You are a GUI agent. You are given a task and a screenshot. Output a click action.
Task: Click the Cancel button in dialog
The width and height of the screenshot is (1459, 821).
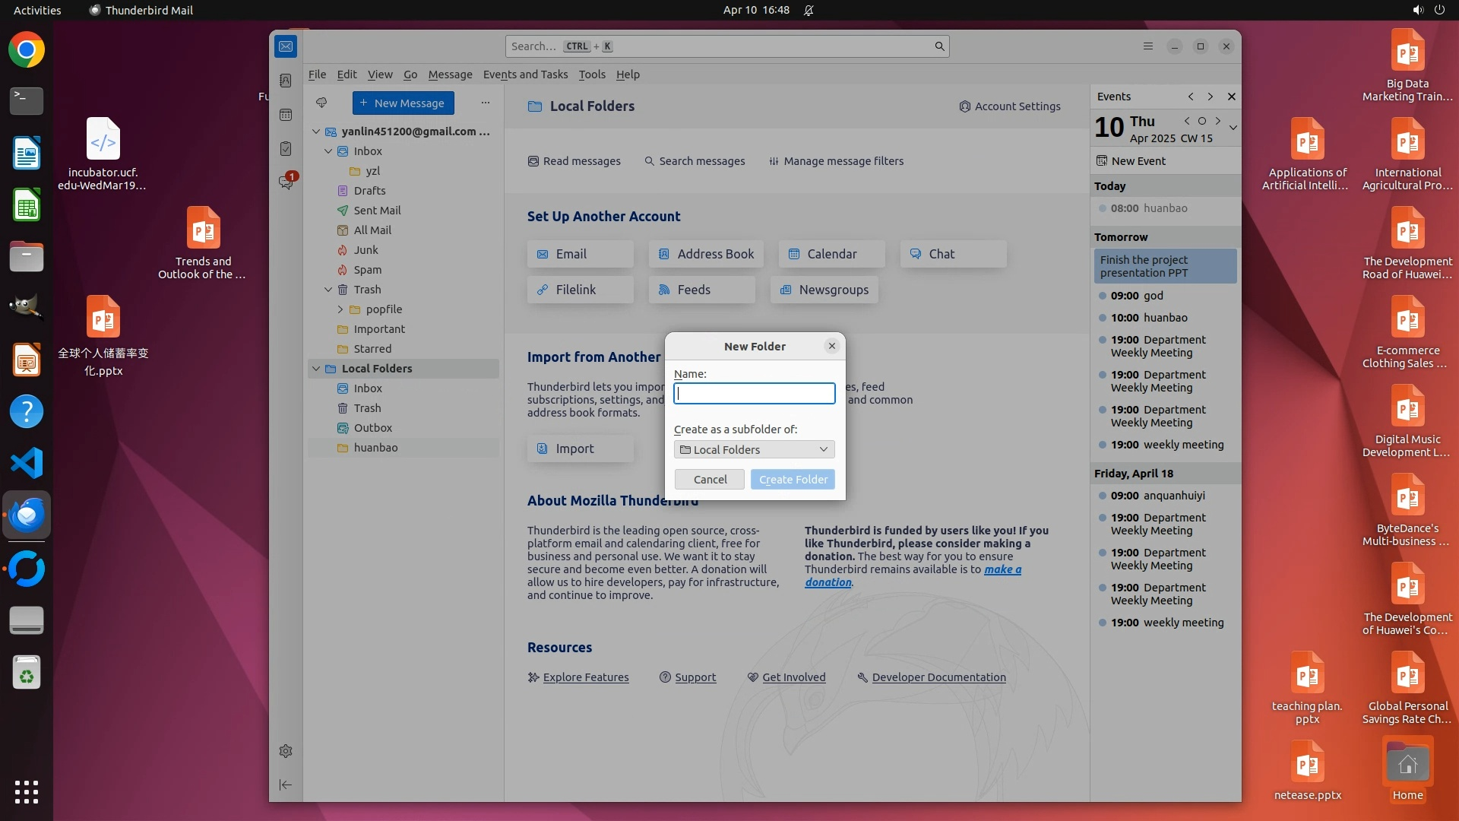pos(710,479)
